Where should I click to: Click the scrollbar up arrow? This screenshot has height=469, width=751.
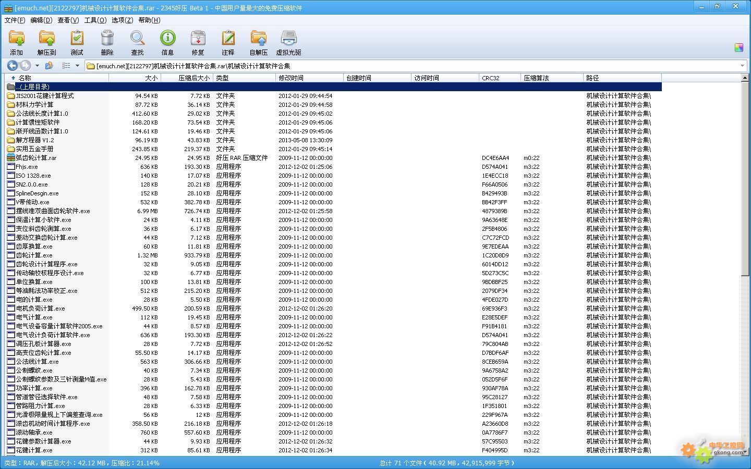point(746,78)
